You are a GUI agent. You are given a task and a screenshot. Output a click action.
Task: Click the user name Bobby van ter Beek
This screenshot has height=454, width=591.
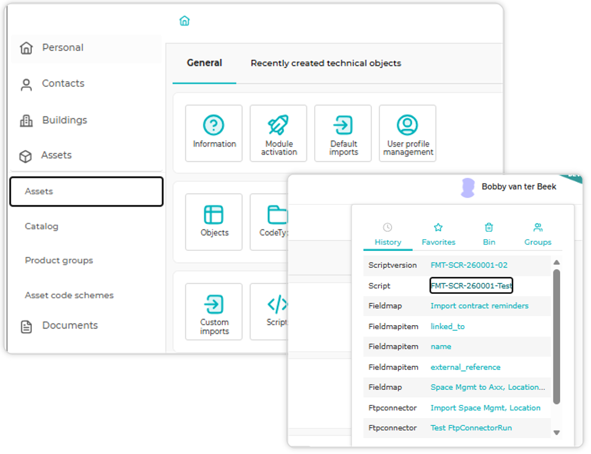pos(519,187)
